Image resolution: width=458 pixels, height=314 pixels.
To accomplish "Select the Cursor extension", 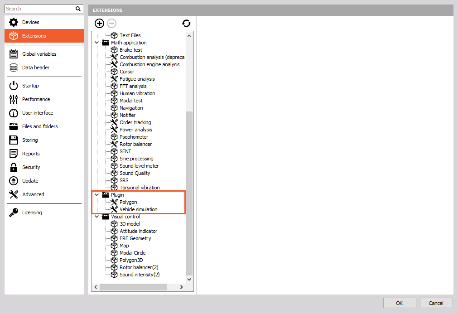I will 127,72.
